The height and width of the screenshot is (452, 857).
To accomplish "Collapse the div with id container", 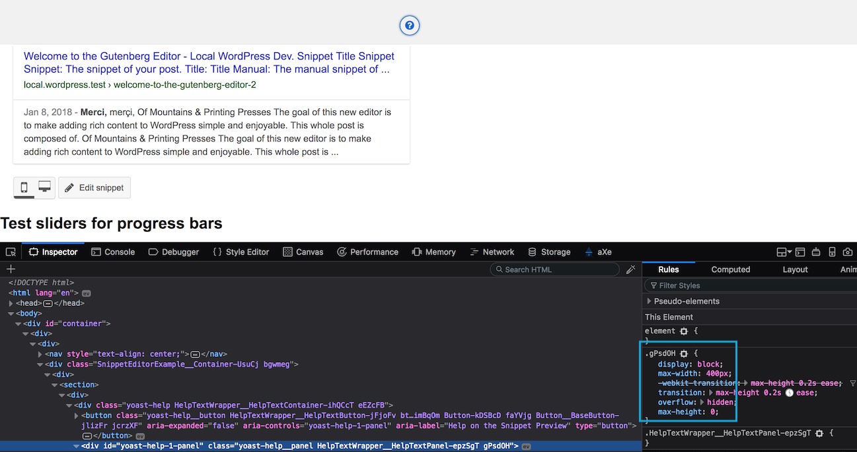I will [x=18, y=323].
